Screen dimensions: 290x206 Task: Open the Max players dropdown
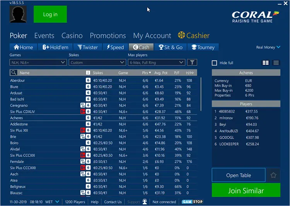[x=156, y=62]
